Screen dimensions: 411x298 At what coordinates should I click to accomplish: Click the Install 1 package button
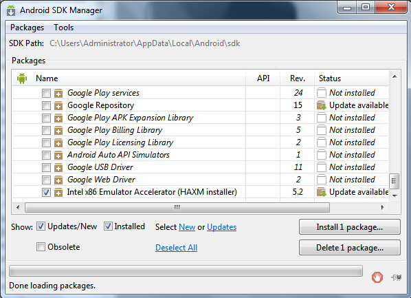(350, 227)
